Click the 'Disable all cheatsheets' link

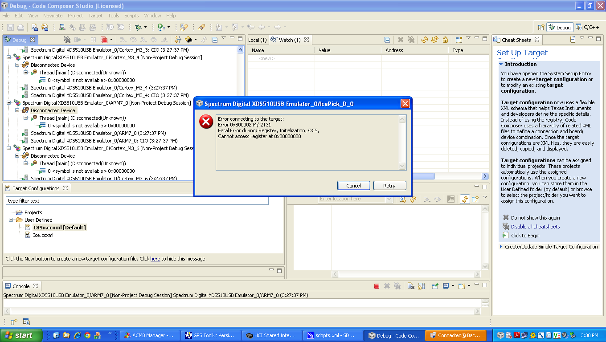pos(535,227)
